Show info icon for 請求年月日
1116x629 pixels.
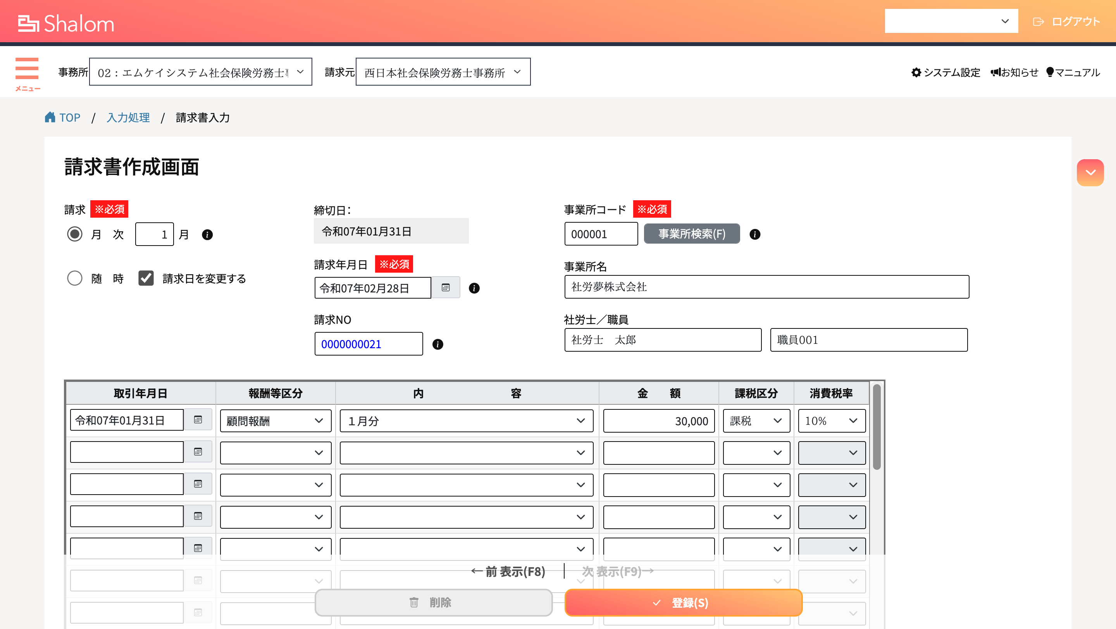tap(474, 288)
